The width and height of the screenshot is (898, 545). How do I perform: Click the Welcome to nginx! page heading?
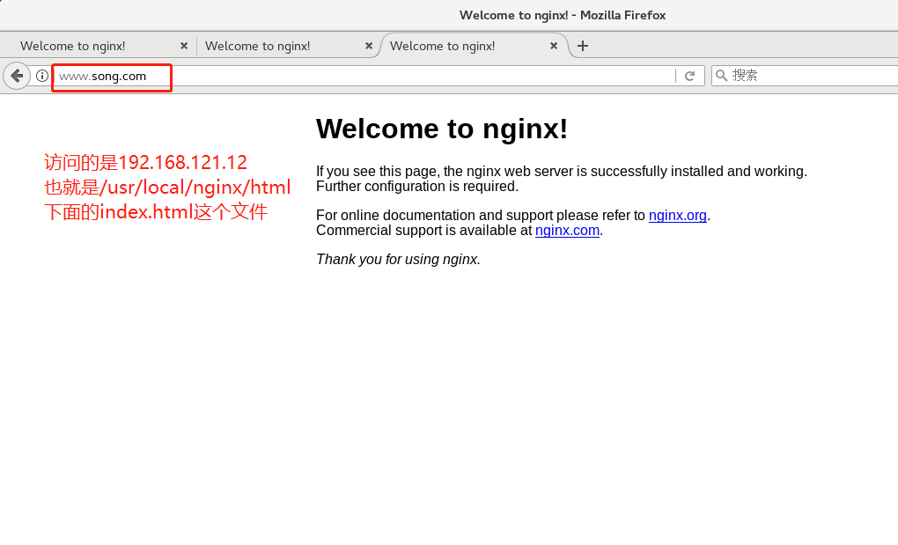442,129
